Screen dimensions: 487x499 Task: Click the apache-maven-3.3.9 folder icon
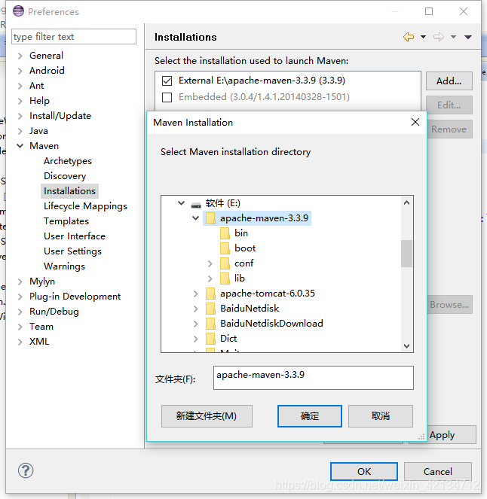(210, 218)
